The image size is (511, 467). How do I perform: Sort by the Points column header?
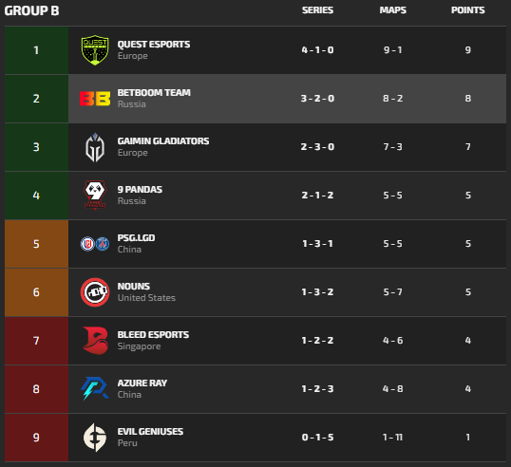467,10
